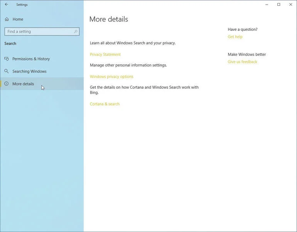The width and height of the screenshot is (297, 232).
Task: Close the Settings window
Action: [290, 5]
